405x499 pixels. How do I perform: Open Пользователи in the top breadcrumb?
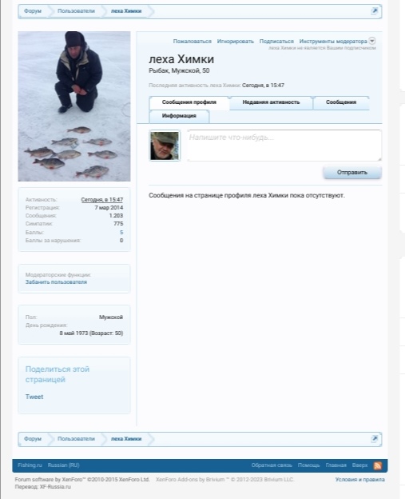click(76, 11)
